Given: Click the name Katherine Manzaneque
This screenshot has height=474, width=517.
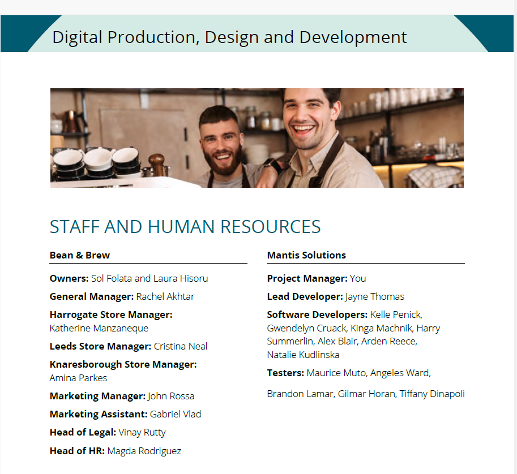Looking at the screenshot, I should (99, 329).
